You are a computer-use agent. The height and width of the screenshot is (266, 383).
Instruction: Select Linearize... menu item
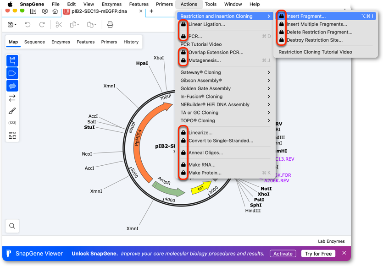[x=225, y=133]
